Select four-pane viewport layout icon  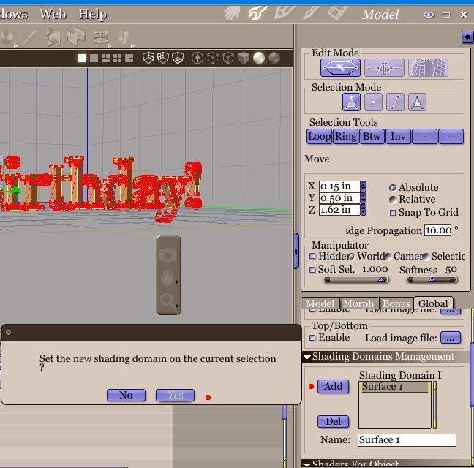point(117,58)
